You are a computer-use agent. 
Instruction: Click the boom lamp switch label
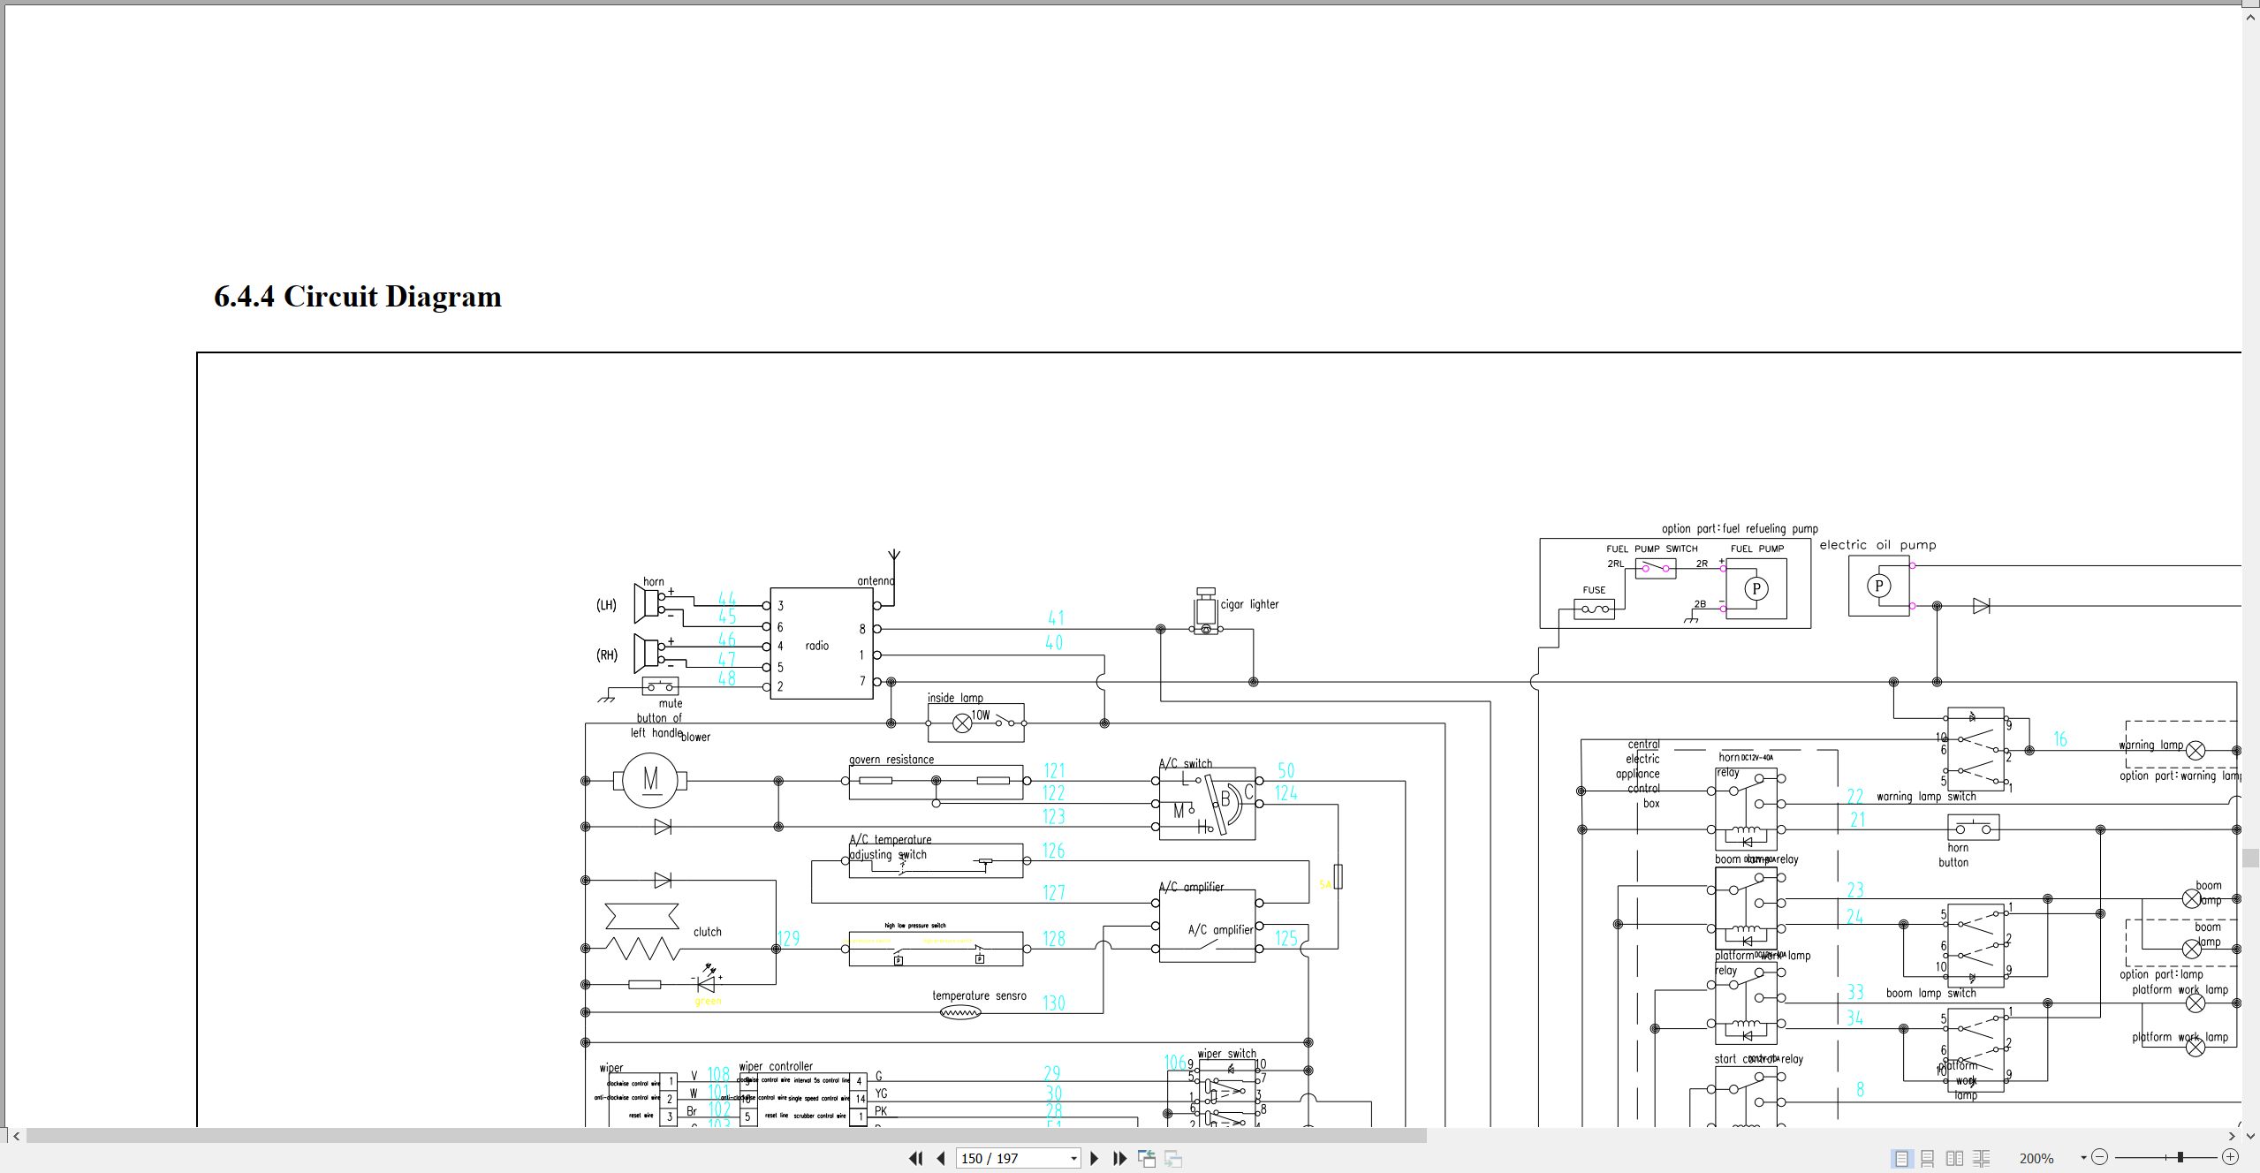coord(1930,993)
